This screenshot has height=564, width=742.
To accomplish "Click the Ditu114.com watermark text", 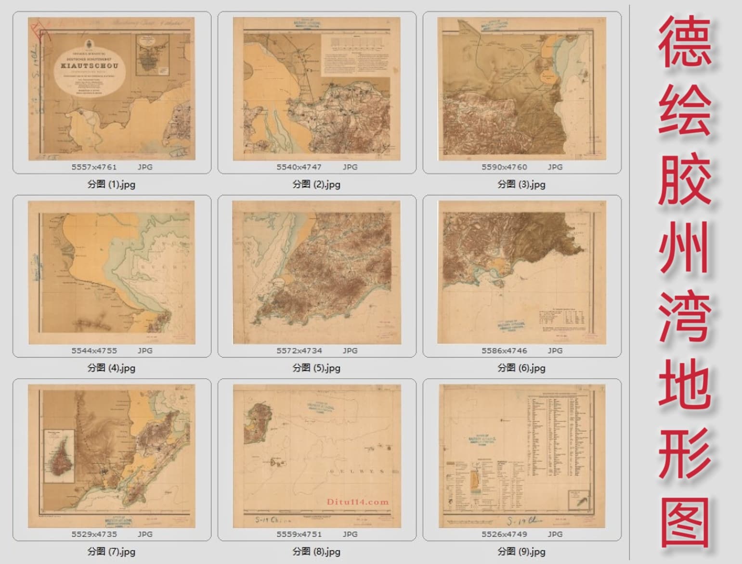I will pyautogui.click(x=358, y=502).
